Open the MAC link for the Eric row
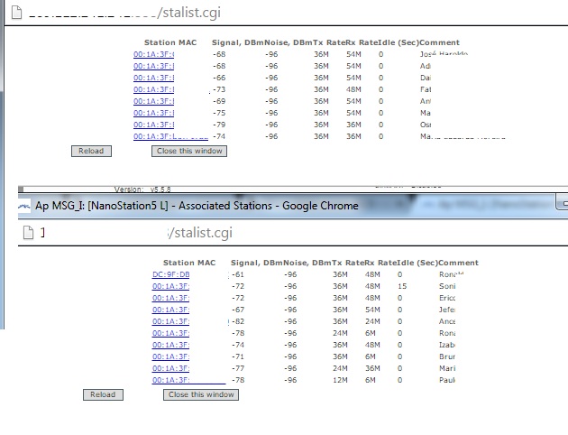Image resolution: width=568 pixels, height=435 pixels. [x=171, y=298]
